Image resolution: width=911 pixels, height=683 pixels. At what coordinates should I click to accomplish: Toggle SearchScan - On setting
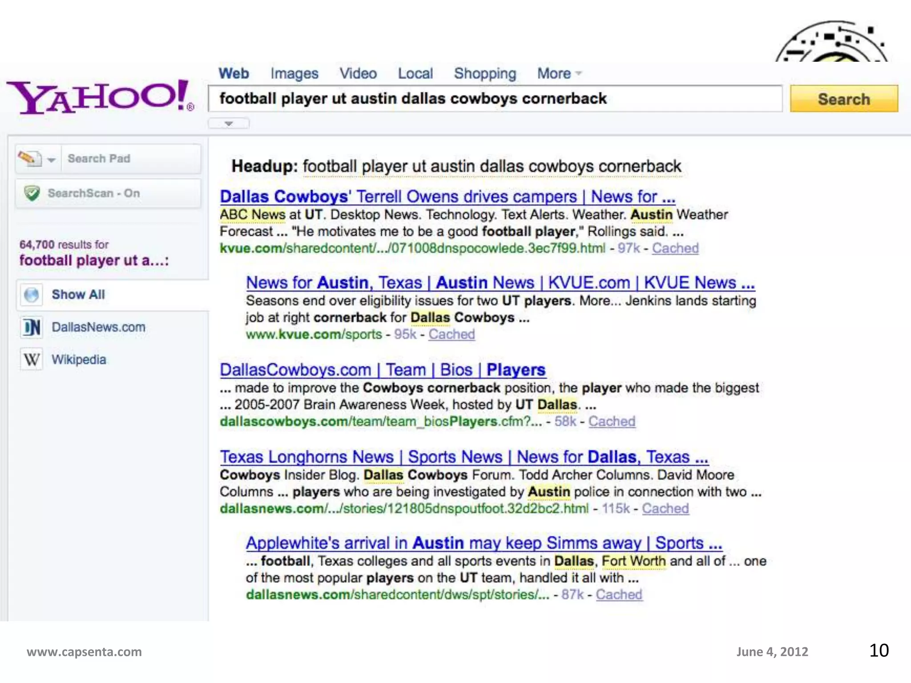pos(94,193)
